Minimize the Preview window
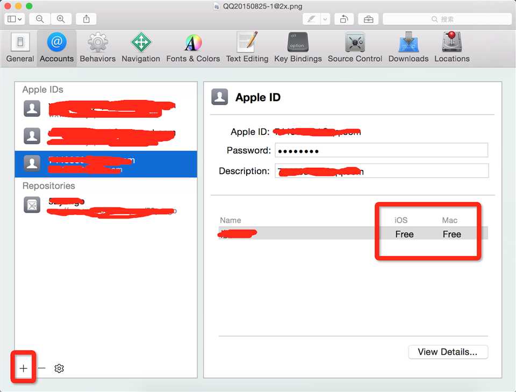 [x=18, y=6]
